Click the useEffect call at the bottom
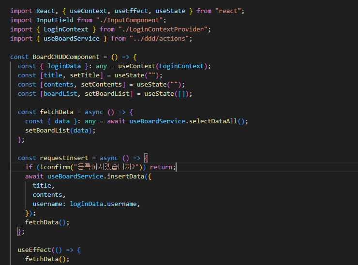The height and width of the screenshot is (265, 358). click(34, 250)
